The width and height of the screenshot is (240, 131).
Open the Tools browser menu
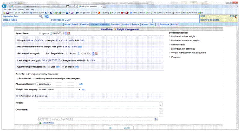[x=27, y=9]
